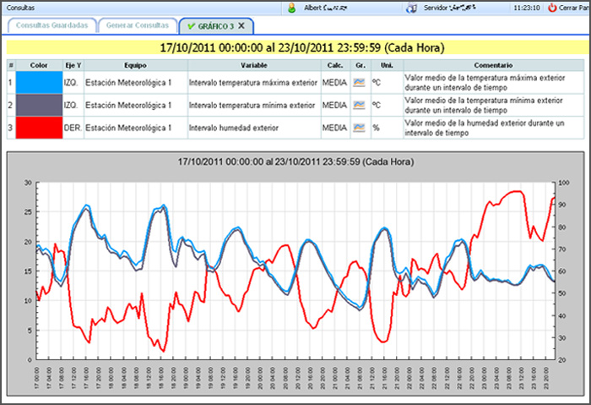Click the máxima exterior comment in row 1

click(485, 83)
